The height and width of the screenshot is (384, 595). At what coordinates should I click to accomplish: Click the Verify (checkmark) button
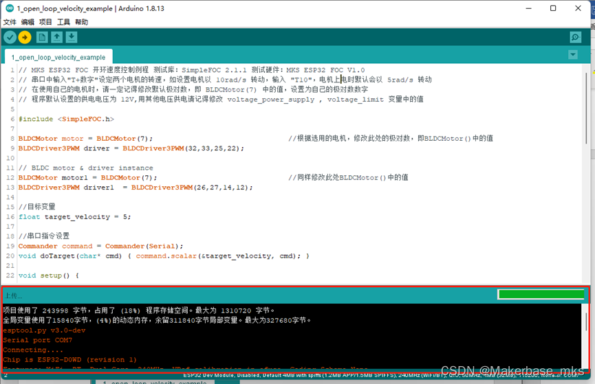click(10, 37)
